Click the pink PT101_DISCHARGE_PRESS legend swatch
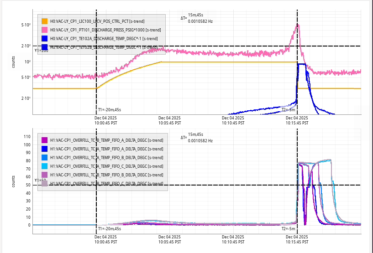The image size is (373, 253). tap(45, 30)
